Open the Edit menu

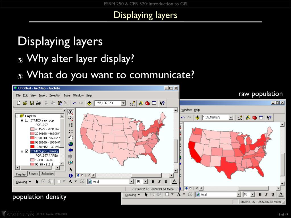coord(25,95)
